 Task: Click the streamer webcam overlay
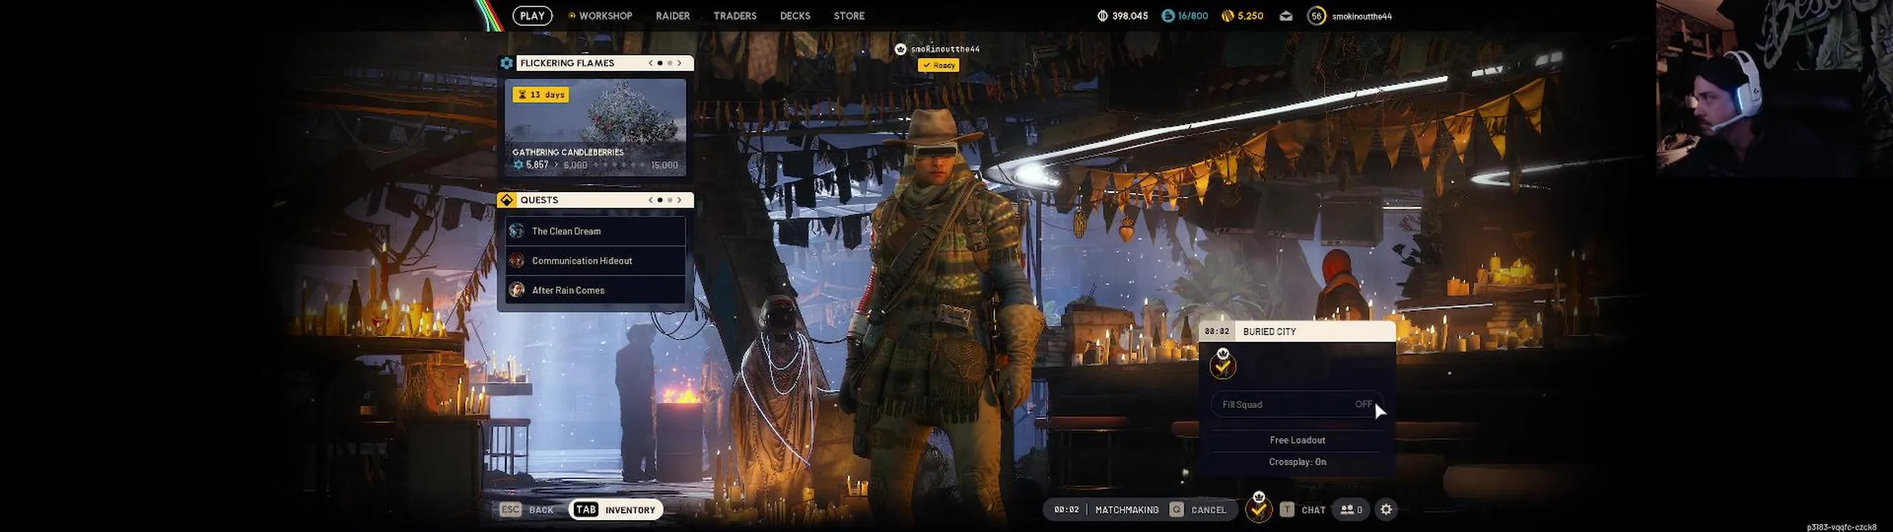pyautogui.click(x=1774, y=87)
